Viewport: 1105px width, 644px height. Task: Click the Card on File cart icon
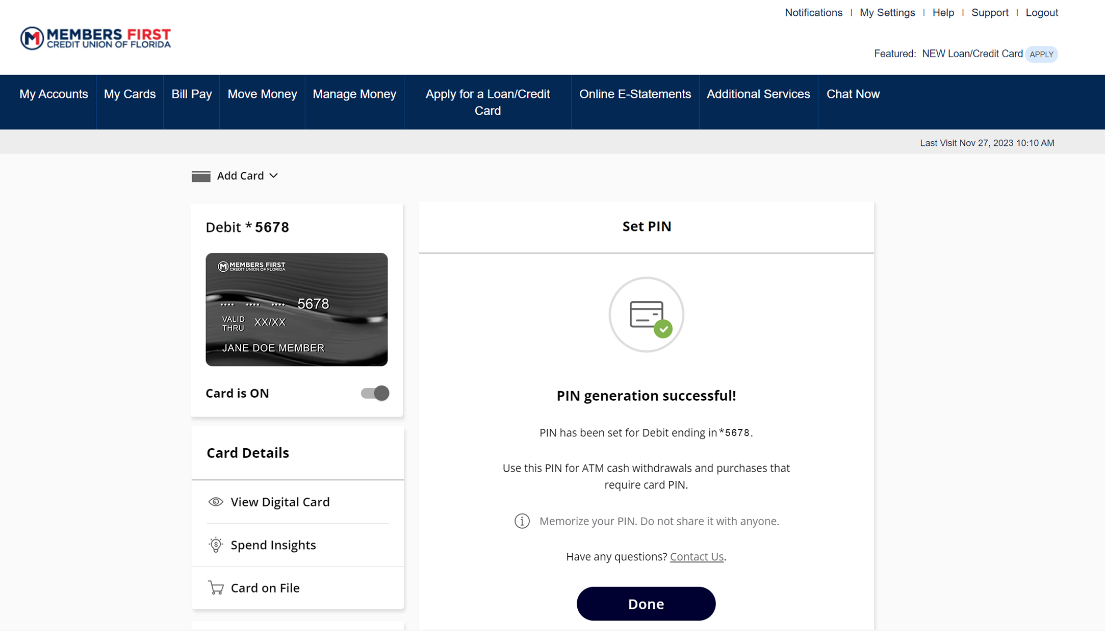point(215,588)
